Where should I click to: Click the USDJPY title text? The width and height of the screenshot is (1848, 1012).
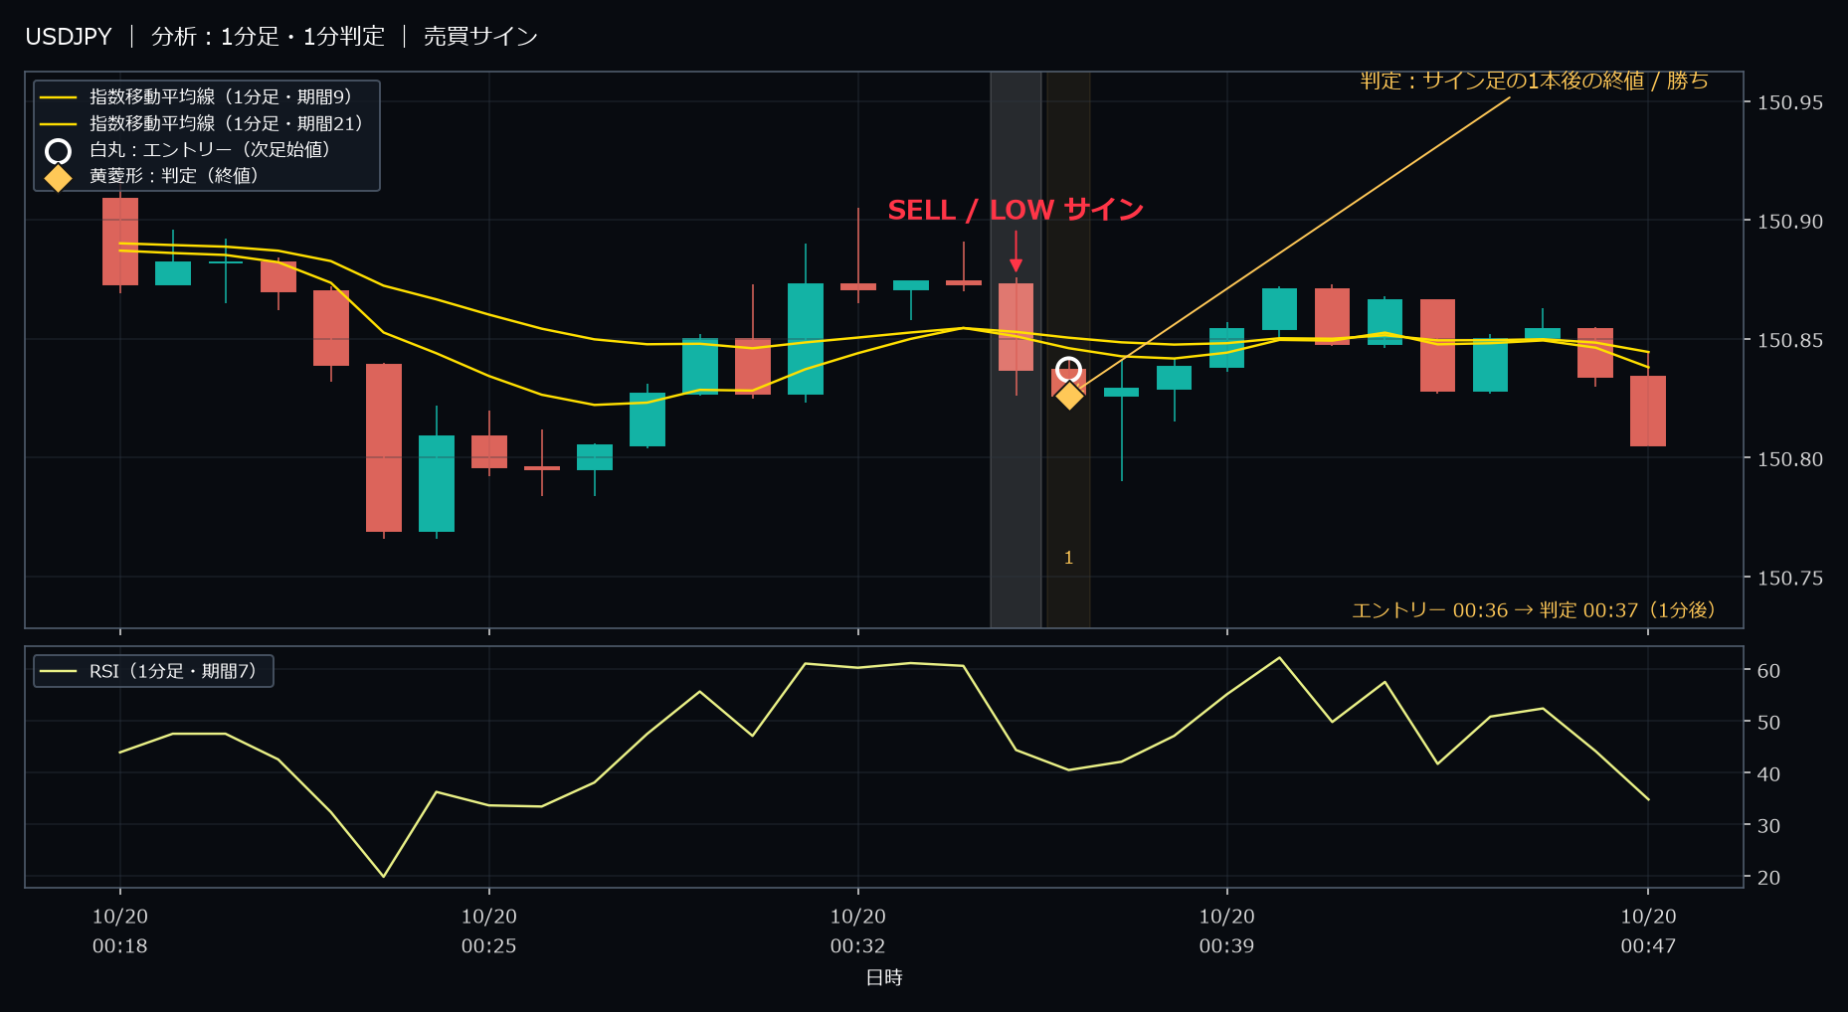69,37
